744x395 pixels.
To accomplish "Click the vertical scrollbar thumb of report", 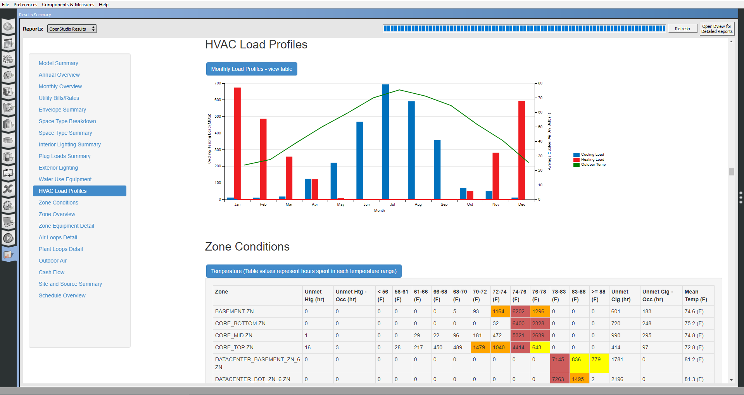I will coord(731,171).
